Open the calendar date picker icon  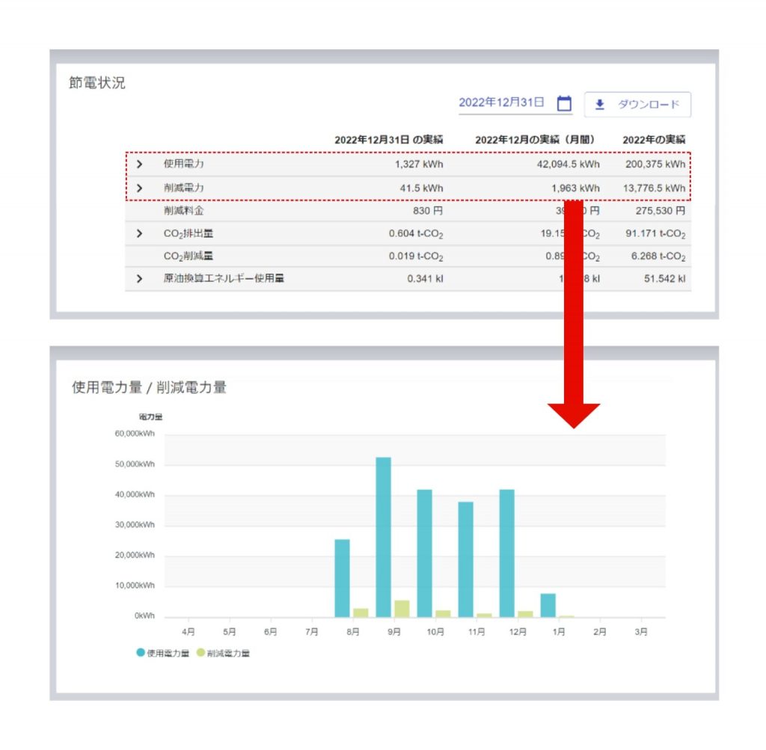[564, 103]
